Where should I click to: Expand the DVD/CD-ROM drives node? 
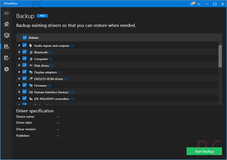(x=19, y=78)
